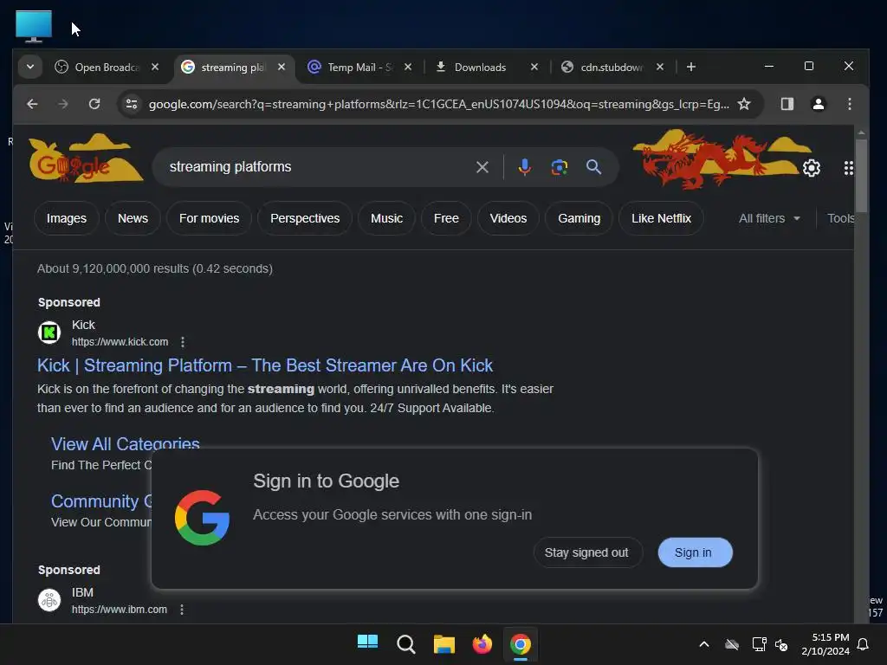
Task: Open Kick ad options three-dot menu
Action: click(x=182, y=342)
